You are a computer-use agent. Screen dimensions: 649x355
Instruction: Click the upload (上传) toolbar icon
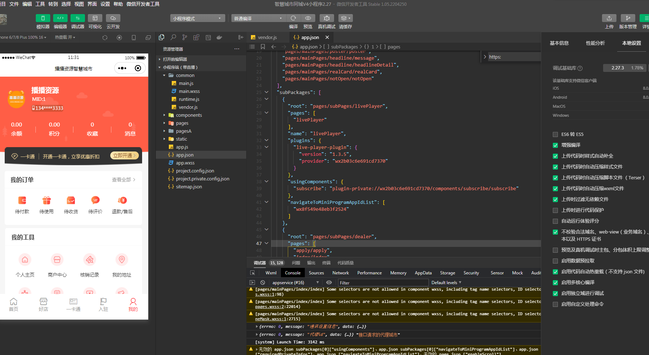[x=609, y=18]
